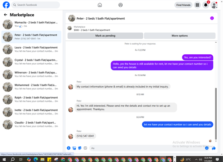Show hidden system tray icons chevron

tap(196, 160)
